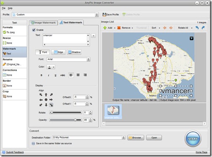Click the round START button
This screenshot has height=157, width=212.
click(193, 139)
